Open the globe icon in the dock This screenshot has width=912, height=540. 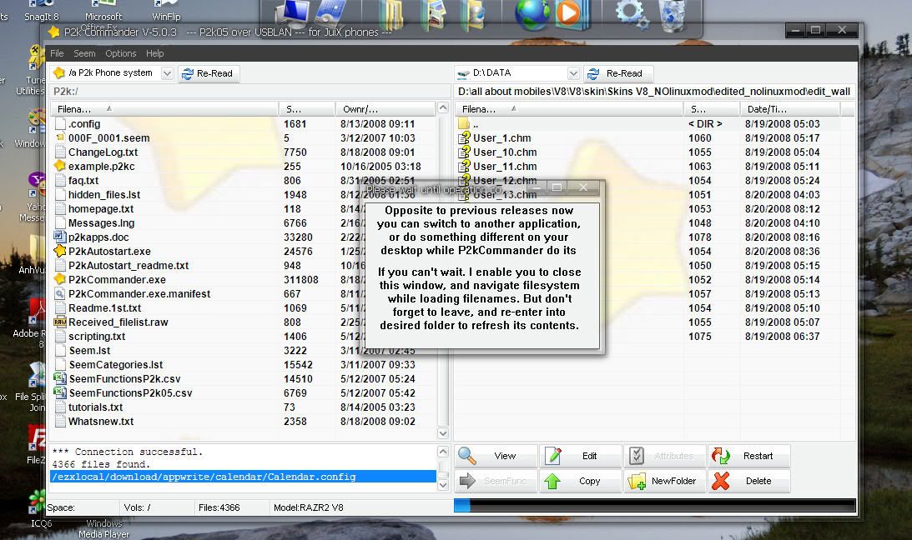point(532,14)
